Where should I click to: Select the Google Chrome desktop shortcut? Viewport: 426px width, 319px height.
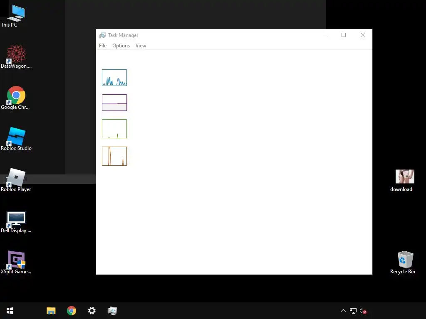pyautogui.click(x=16, y=98)
